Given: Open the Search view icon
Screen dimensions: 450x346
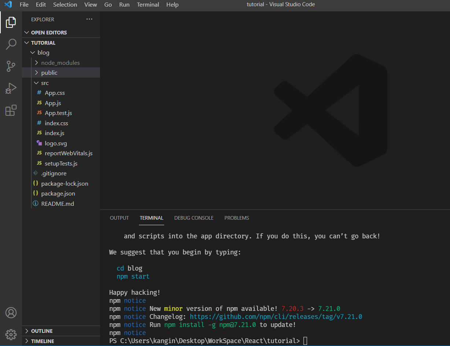Looking at the screenshot, I should point(11,44).
